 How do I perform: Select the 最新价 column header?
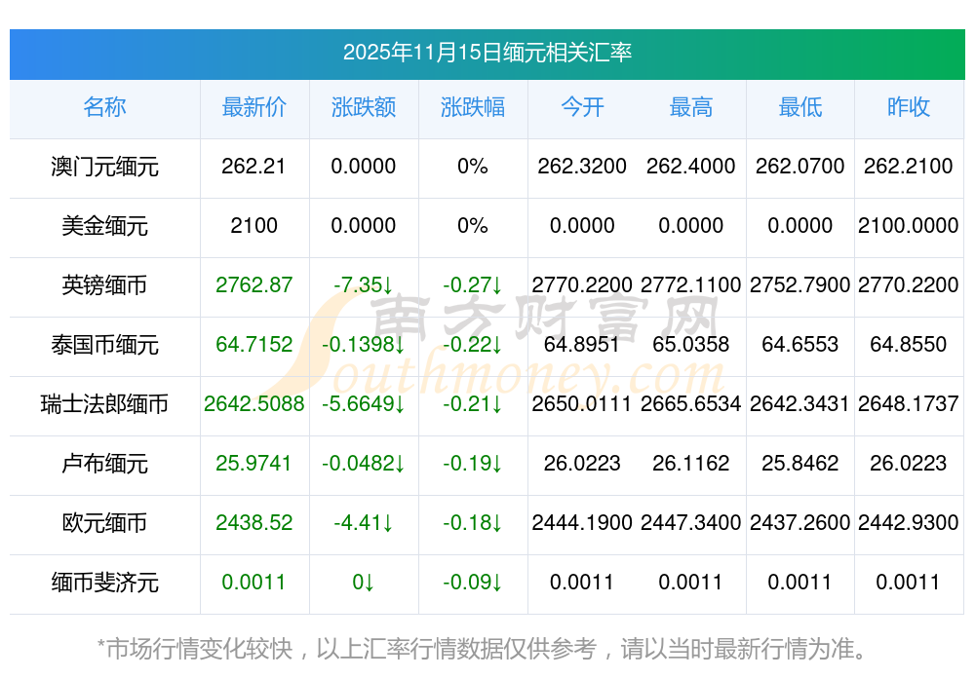253,107
